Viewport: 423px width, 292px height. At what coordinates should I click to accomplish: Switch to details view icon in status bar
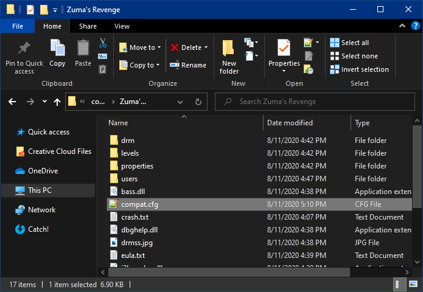click(x=400, y=284)
